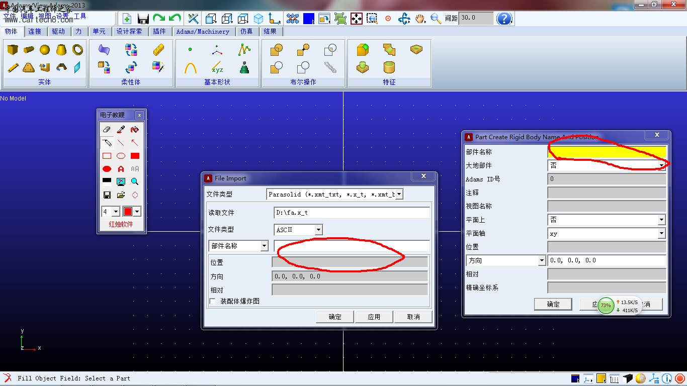Open the 工具 menu
Viewport: 687px width, 386px height.
click(x=80, y=16)
